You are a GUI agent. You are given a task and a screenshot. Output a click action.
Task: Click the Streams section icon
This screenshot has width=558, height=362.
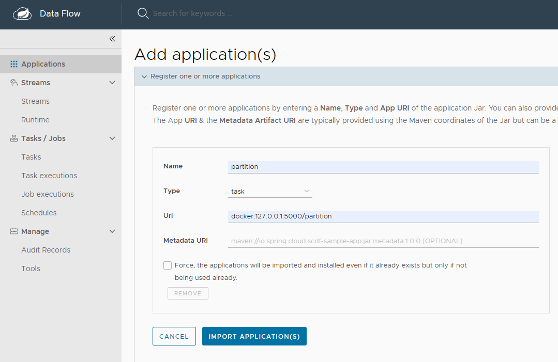pyautogui.click(x=14, y=83)
